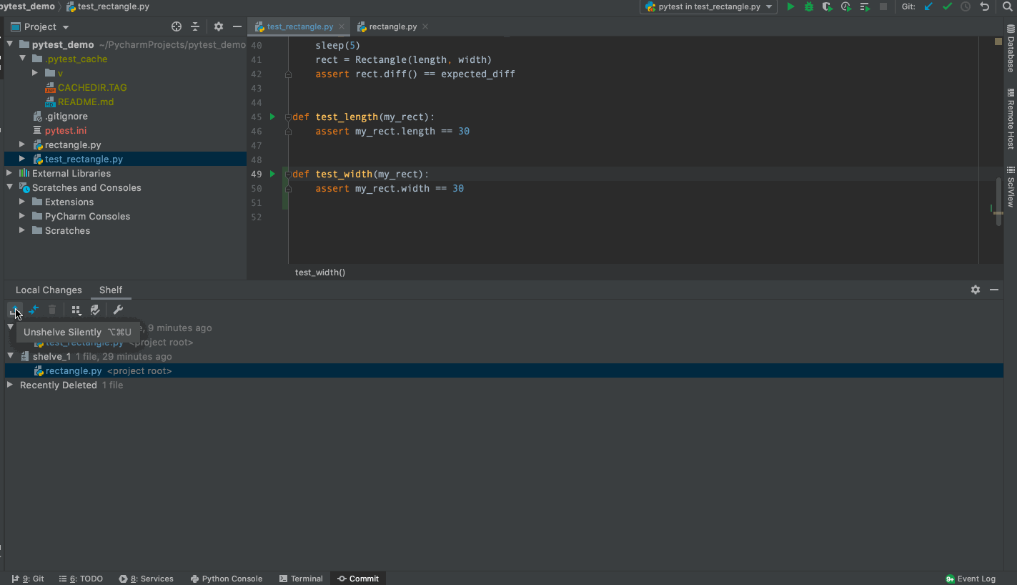The height and width of the screenshot is (585, 1017).
Task: Click the gray Stop button in toolbar
Action: click(x=883, y=6)
